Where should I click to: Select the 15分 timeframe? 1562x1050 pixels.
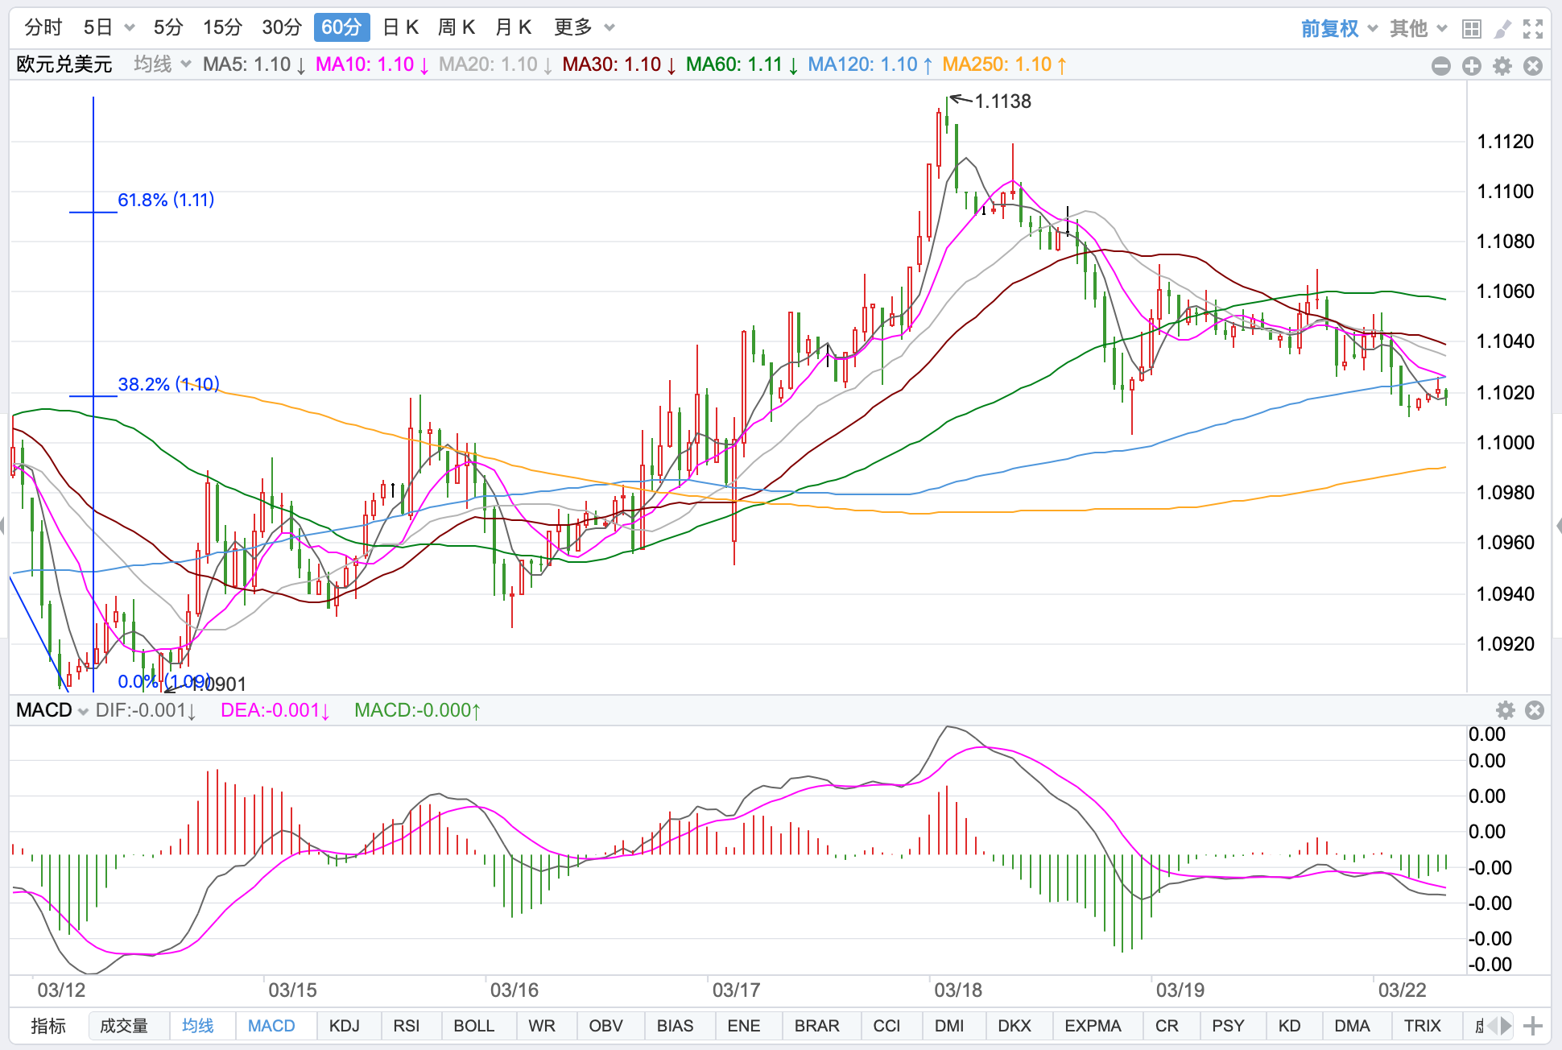223,27
